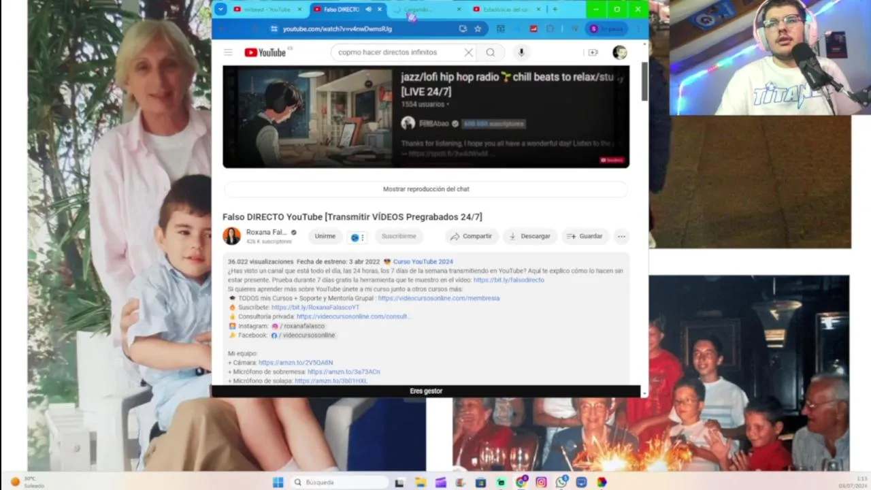Open the extensions puzzle icon
The width and height of the screenshot is (871, 490).
[550, 29]
